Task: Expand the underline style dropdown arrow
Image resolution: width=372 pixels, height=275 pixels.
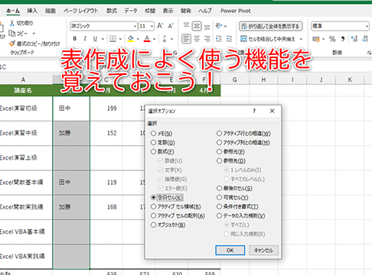Action: point(103,39)
